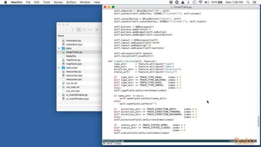
Task: Expand the data folder
Action: pos(59,48)
